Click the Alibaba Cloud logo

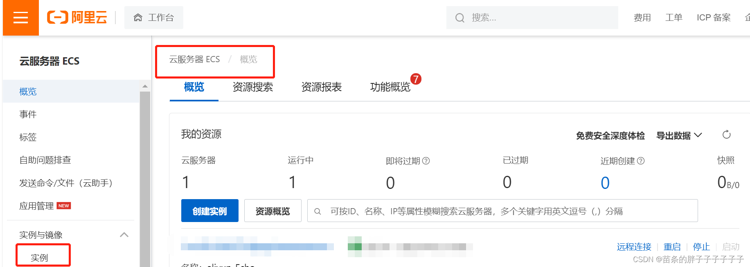pos(77,18)
